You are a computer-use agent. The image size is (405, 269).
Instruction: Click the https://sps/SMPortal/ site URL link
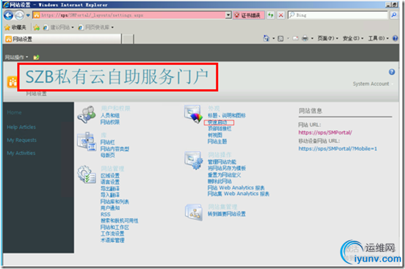pyautogui.click(x=325, y=133)
